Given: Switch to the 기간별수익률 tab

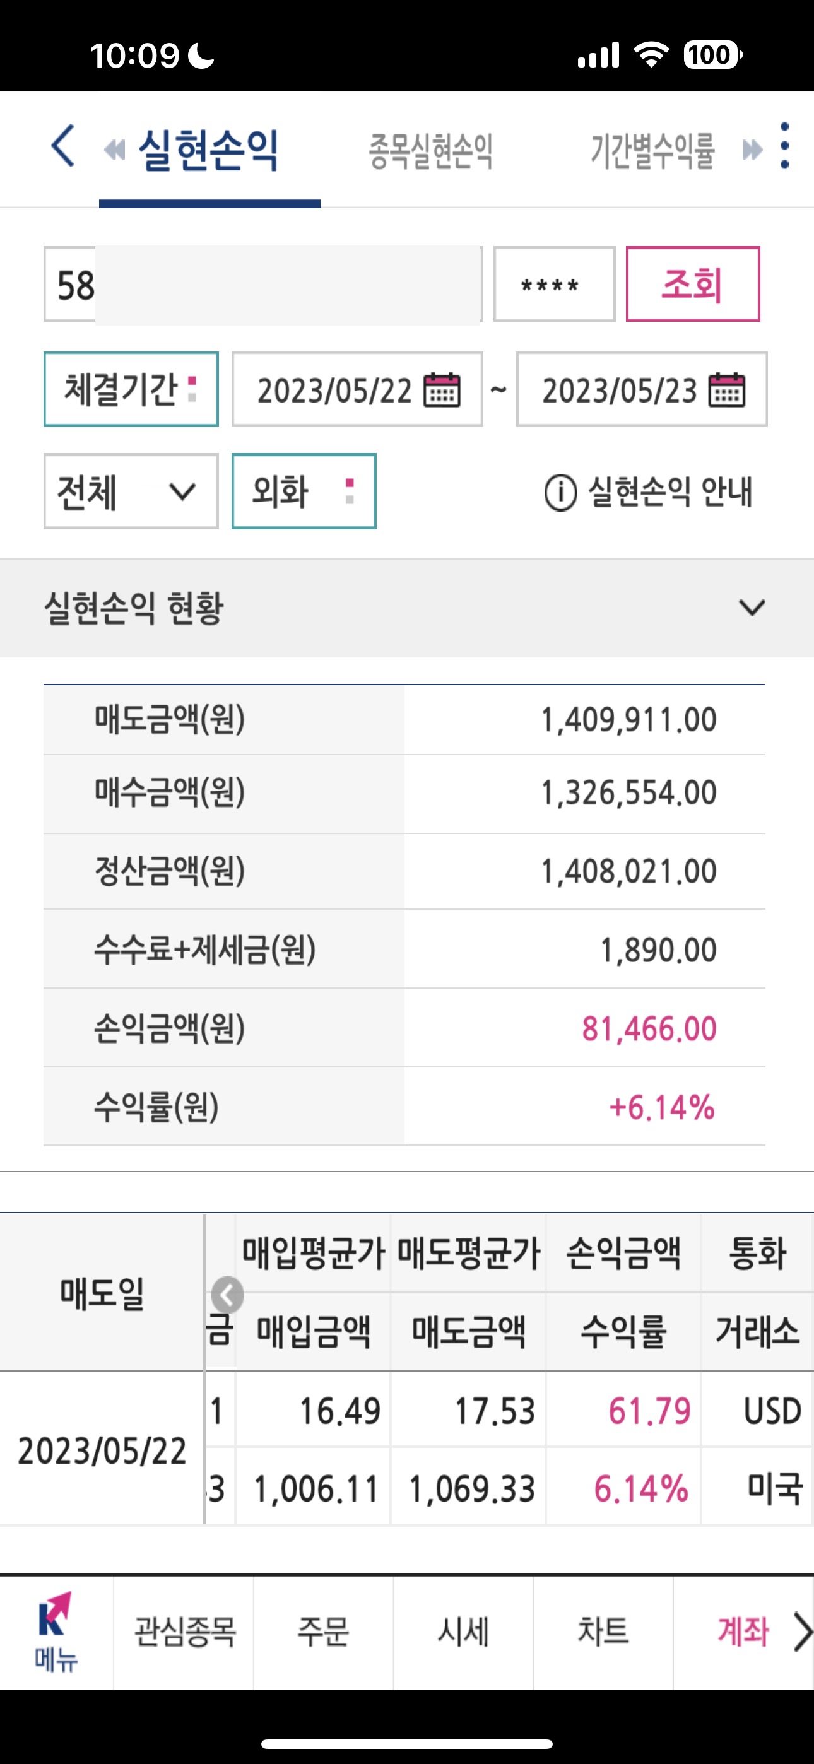Looking at the screenshot, I should pos(652,151).
